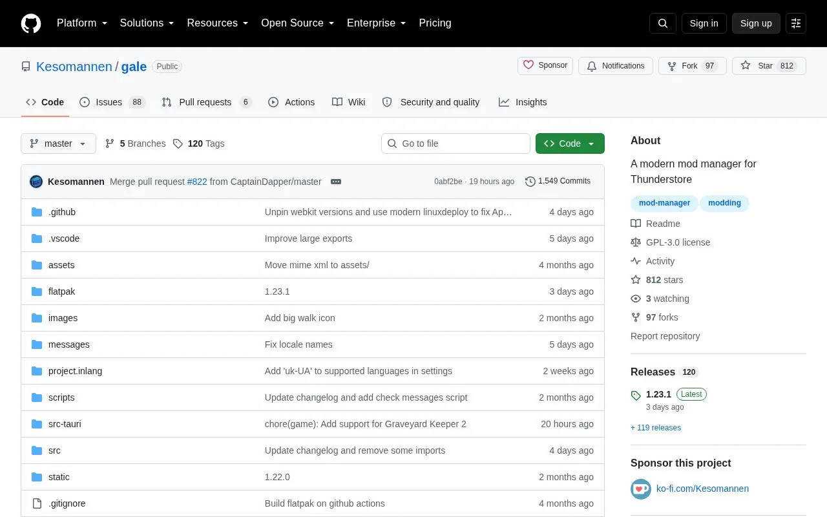This screenshot has height=517, width=827.
Task: Open the GitHub homepage logo
Action: (x=31, y=23)
